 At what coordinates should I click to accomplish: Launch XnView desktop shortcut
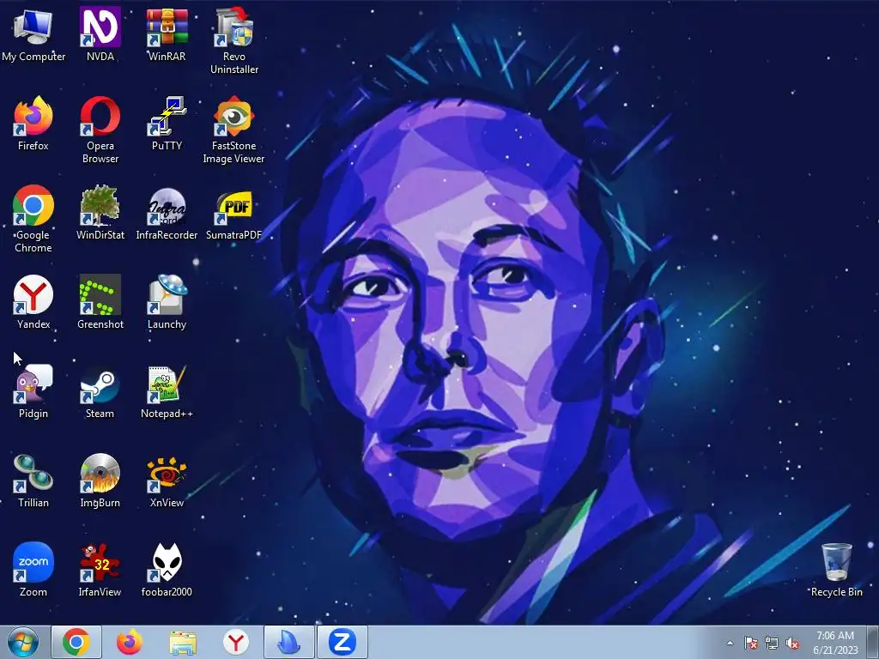[x=167, y=481]
